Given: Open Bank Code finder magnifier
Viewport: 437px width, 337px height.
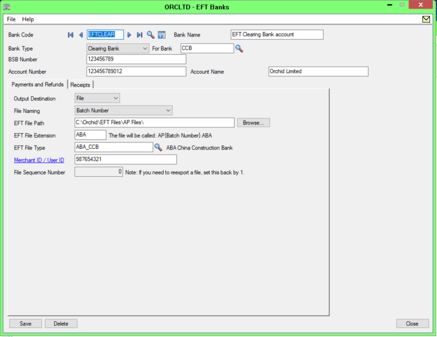Looking at the screenshot, I should tap(151, 35).
